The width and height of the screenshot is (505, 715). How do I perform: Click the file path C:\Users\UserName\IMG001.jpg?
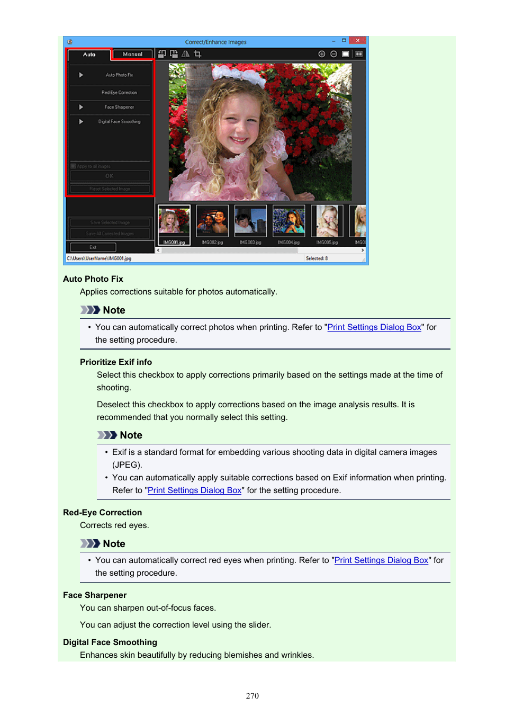(99, 258)
